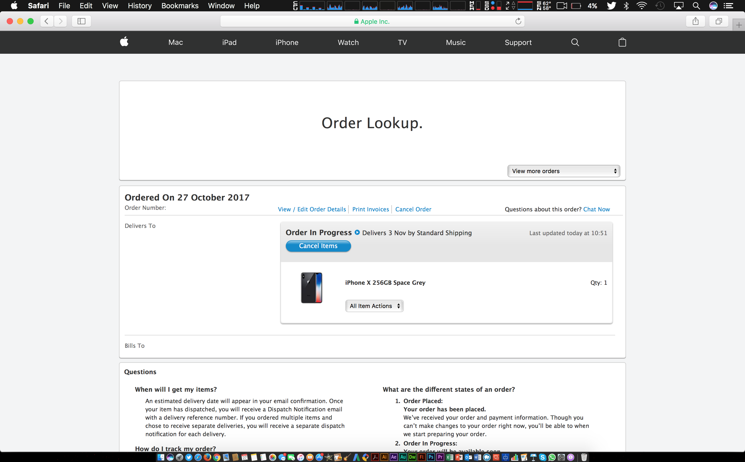The width and height of the screenshot is (745, 462).
Task: Go to Music in Apple navigation
Action: click(x=456, y=42)
